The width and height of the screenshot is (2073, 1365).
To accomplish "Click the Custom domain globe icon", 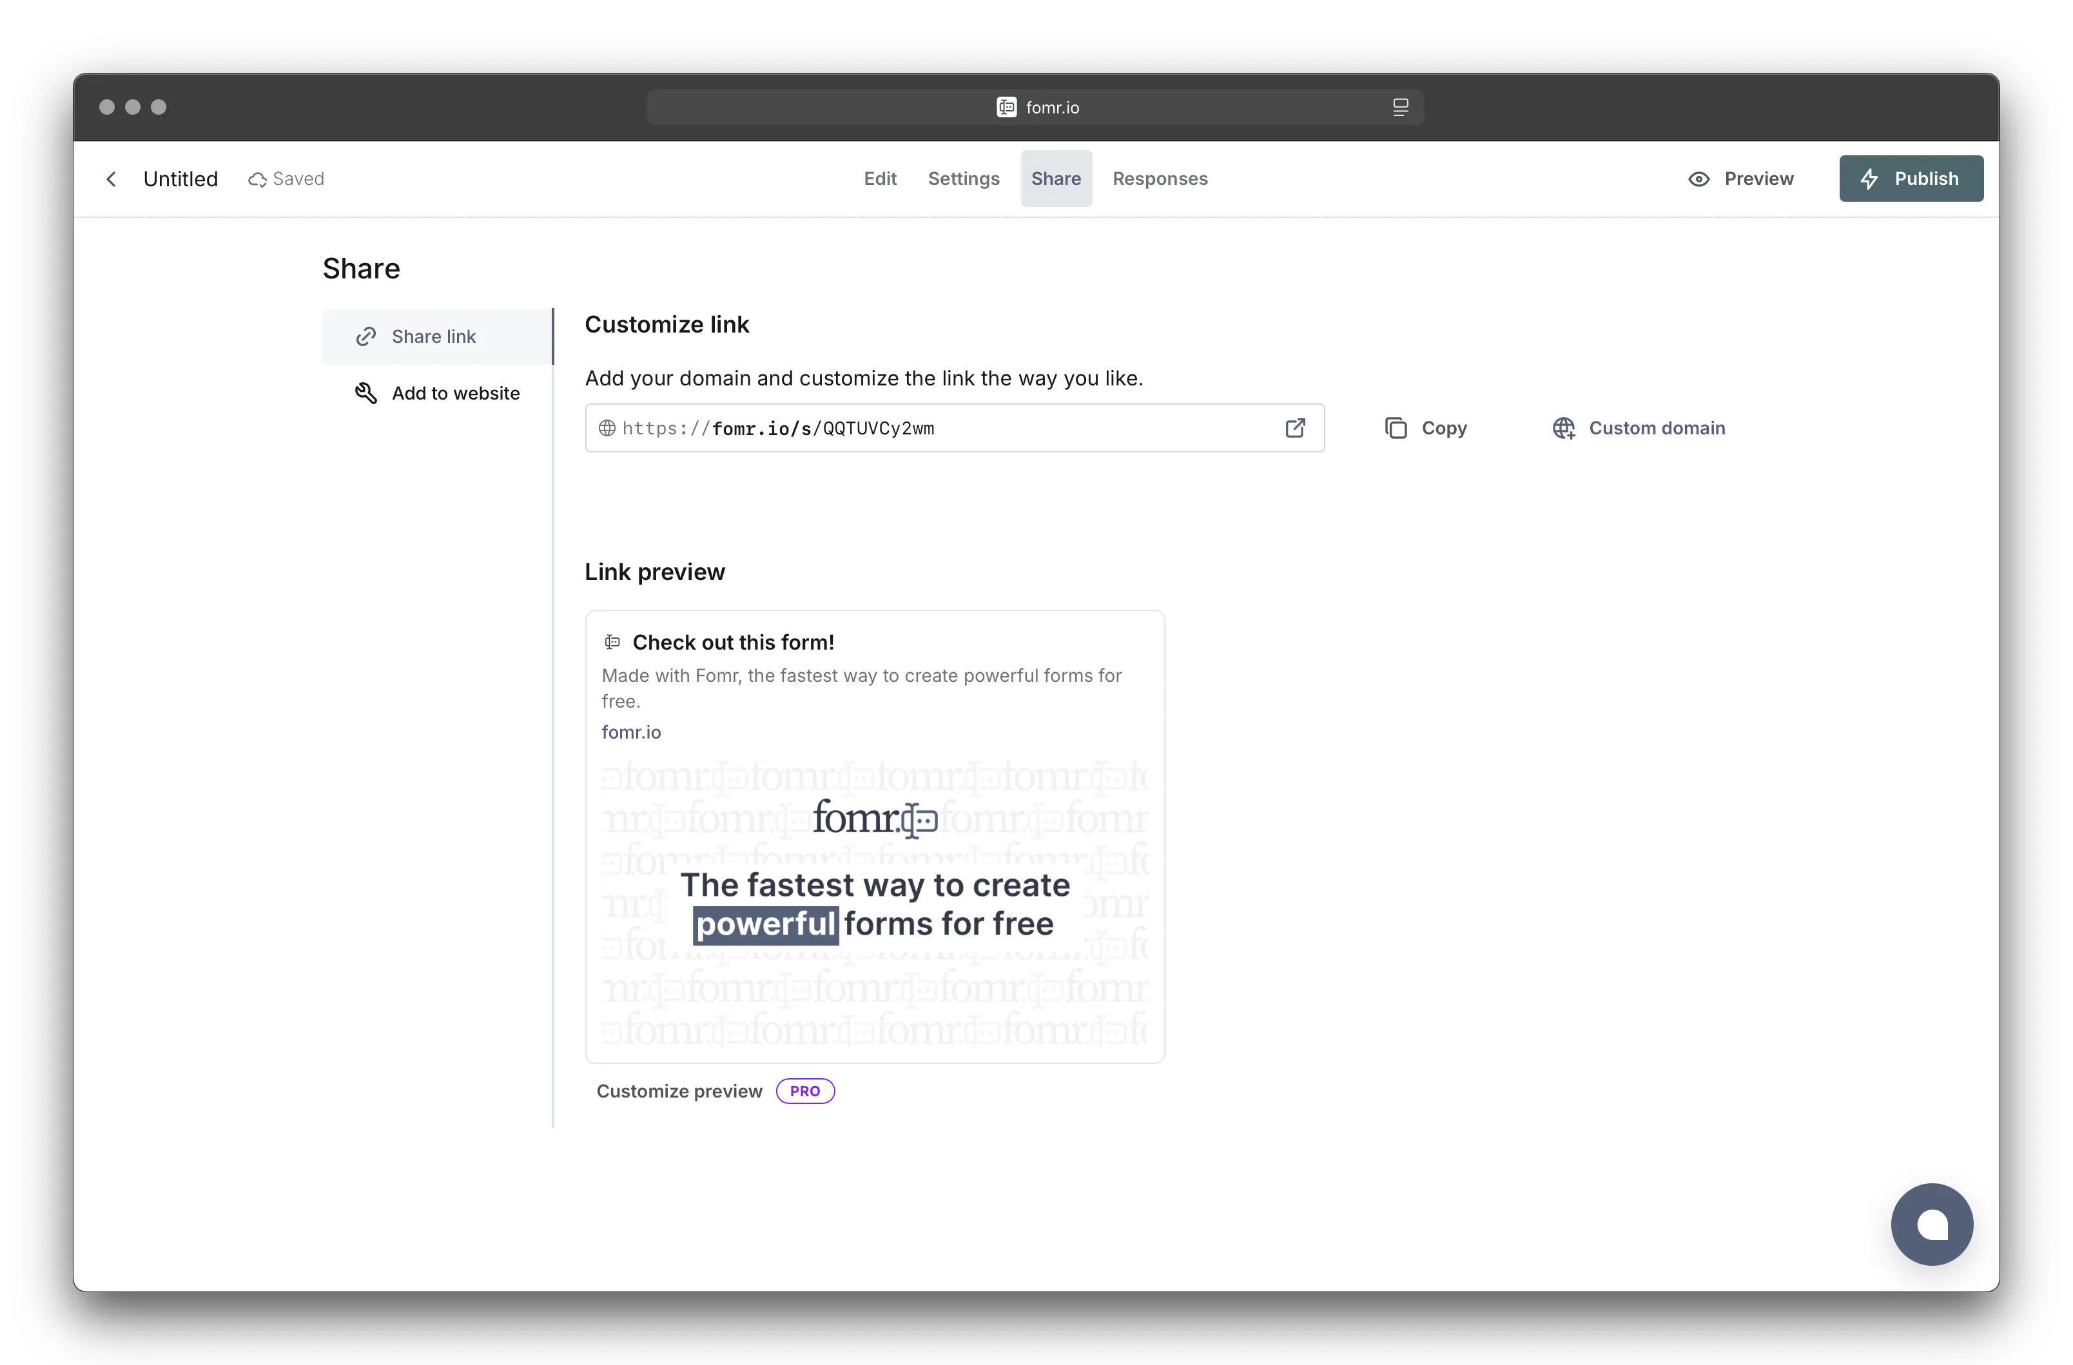I will 1564,428.
